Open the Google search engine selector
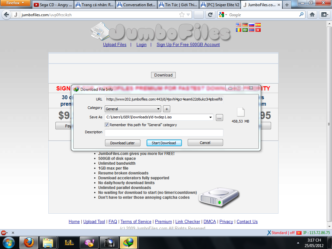The image size is (332, 249). 223,15
